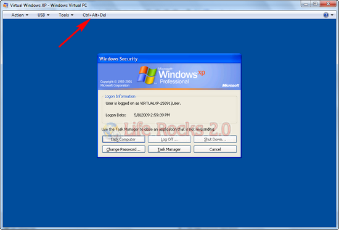This screenshot has width=339, height=230.
Task: Click the 'Logon Date:' label
Action: 116,115
